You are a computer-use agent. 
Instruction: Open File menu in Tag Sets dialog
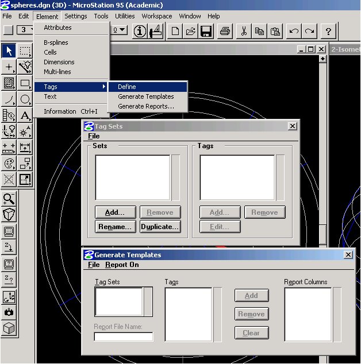point(94,136)
